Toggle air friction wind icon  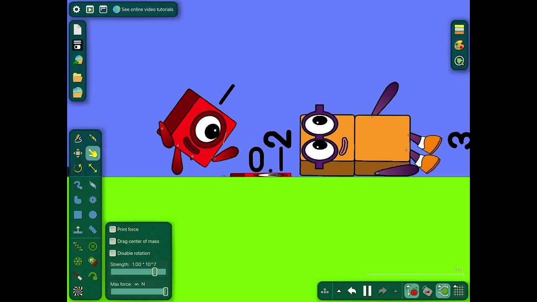coord(443,291)
